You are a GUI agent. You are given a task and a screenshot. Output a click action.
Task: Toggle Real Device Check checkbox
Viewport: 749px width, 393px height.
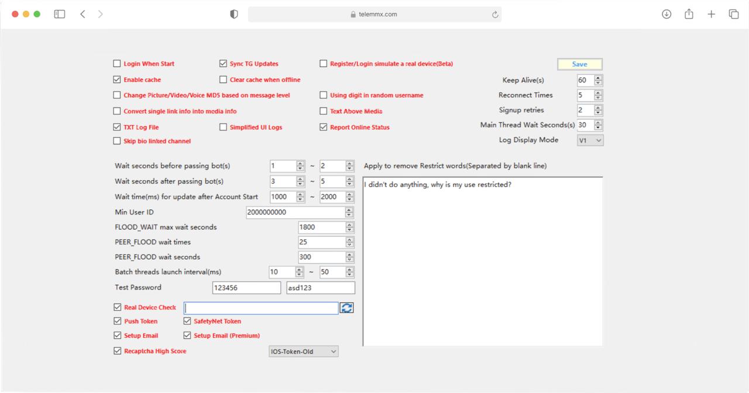tap(118, 307)
